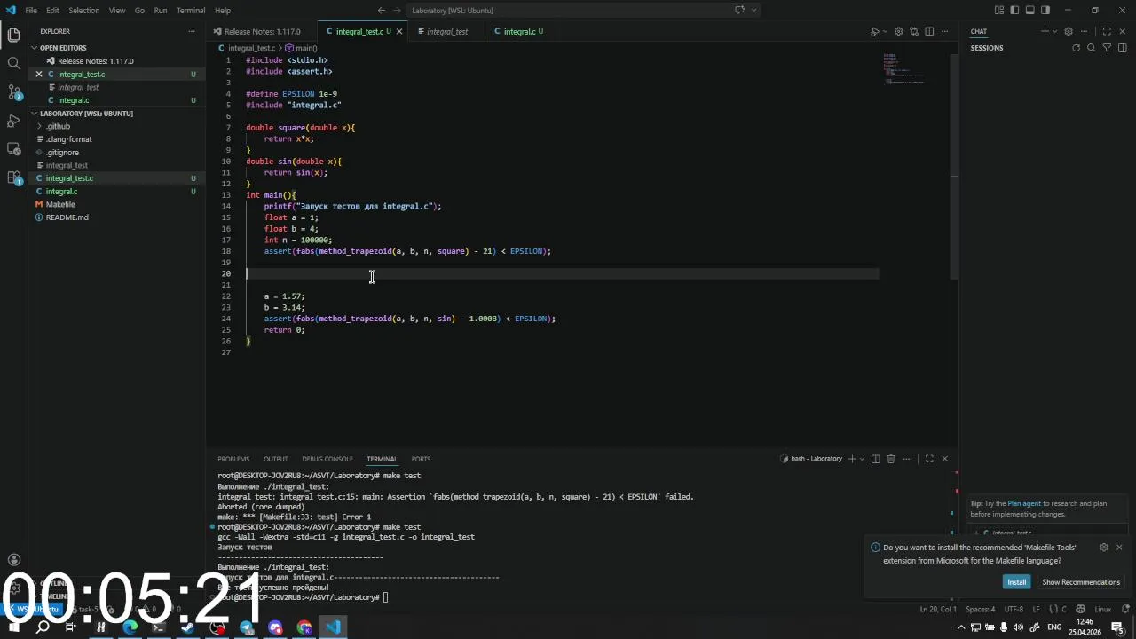
Task: Open the Extensions view
Action: tap(13, 177)
